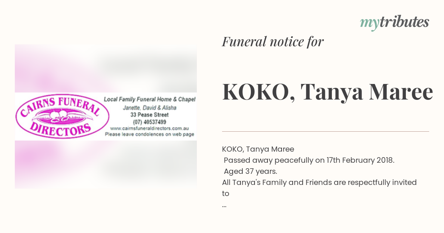
Task: Click the names 'Janette, David & Alisha'
Action: point(149,108)
